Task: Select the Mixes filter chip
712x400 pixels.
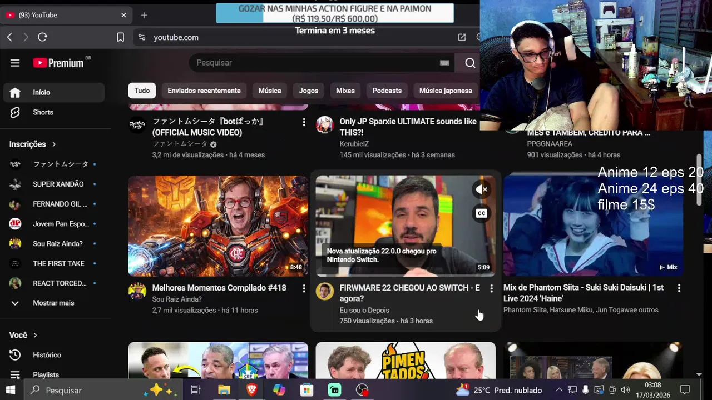Action: tap(345, 91)
